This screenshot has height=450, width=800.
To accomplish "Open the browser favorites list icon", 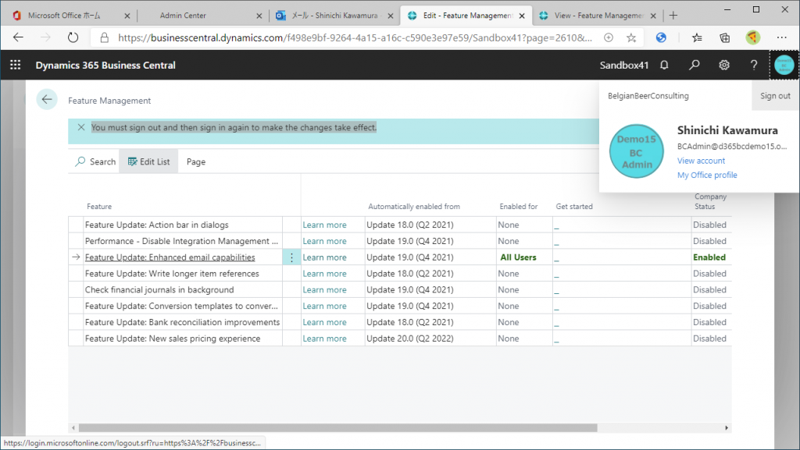I will click(697, 37).
